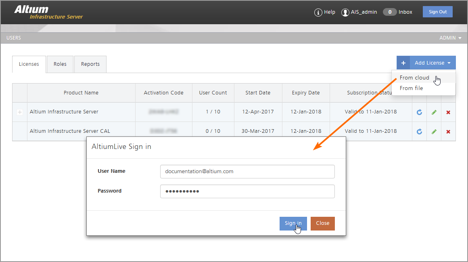Click the AIS_admin user avatar icon
The image size is (468, 262).
tap(345, 12)
